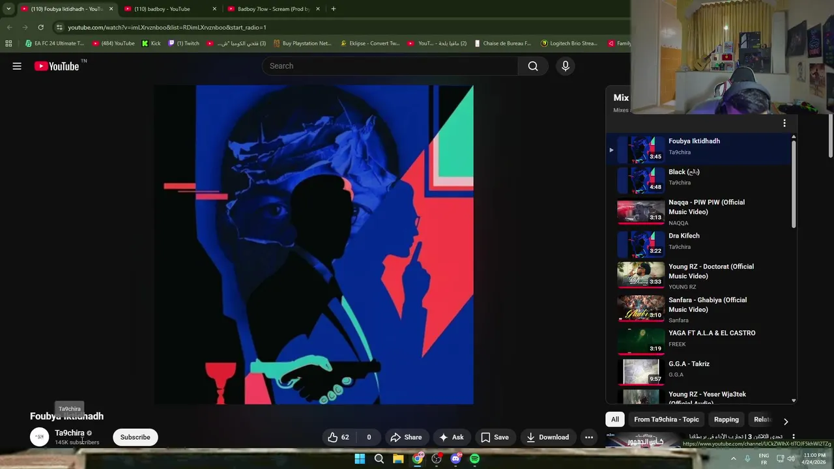This screenshot has height=469, width=834.
Task: Open Eklipse - Convert Twitch bookmark
Action: (x=370, y=44)
